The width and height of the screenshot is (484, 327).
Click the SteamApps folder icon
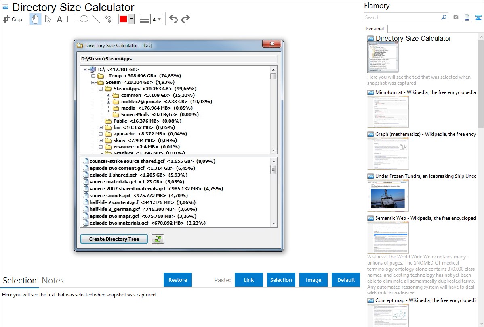point(108,89)
